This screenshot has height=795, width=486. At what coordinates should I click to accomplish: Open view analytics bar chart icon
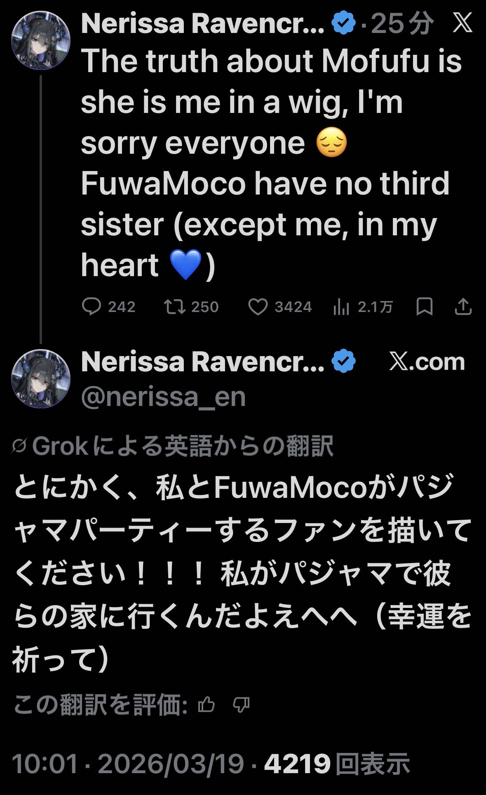[341, 307]
